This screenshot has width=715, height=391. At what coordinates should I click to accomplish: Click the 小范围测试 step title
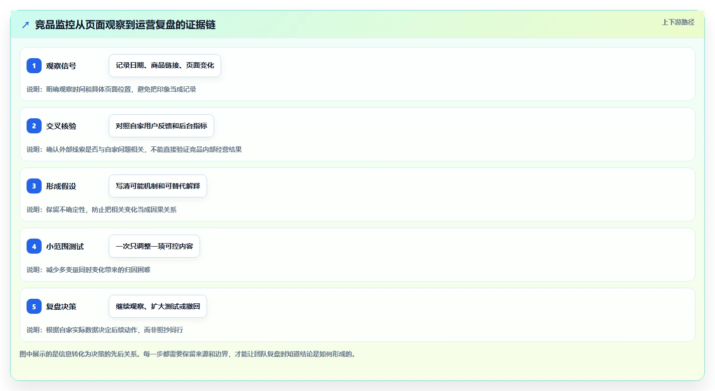(x=65, y=246)
